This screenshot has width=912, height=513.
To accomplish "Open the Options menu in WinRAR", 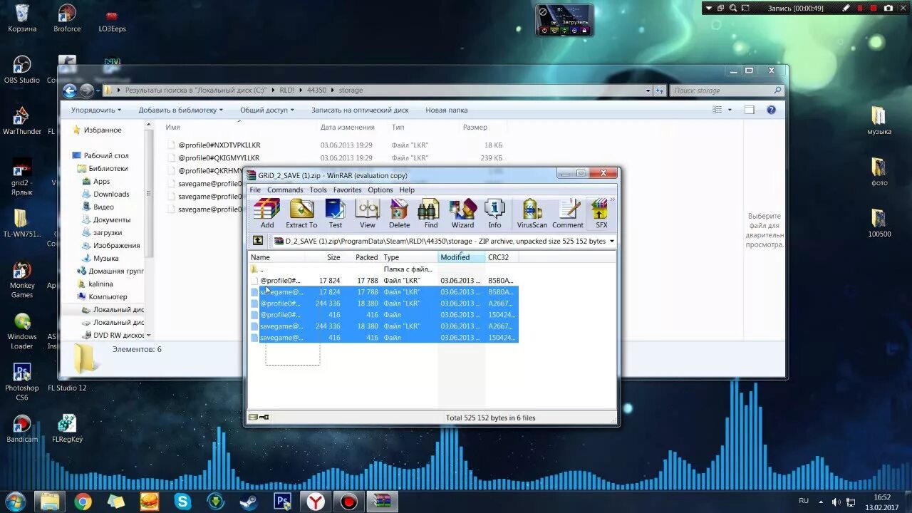I will pyautogui.click(x=380, y=190).
